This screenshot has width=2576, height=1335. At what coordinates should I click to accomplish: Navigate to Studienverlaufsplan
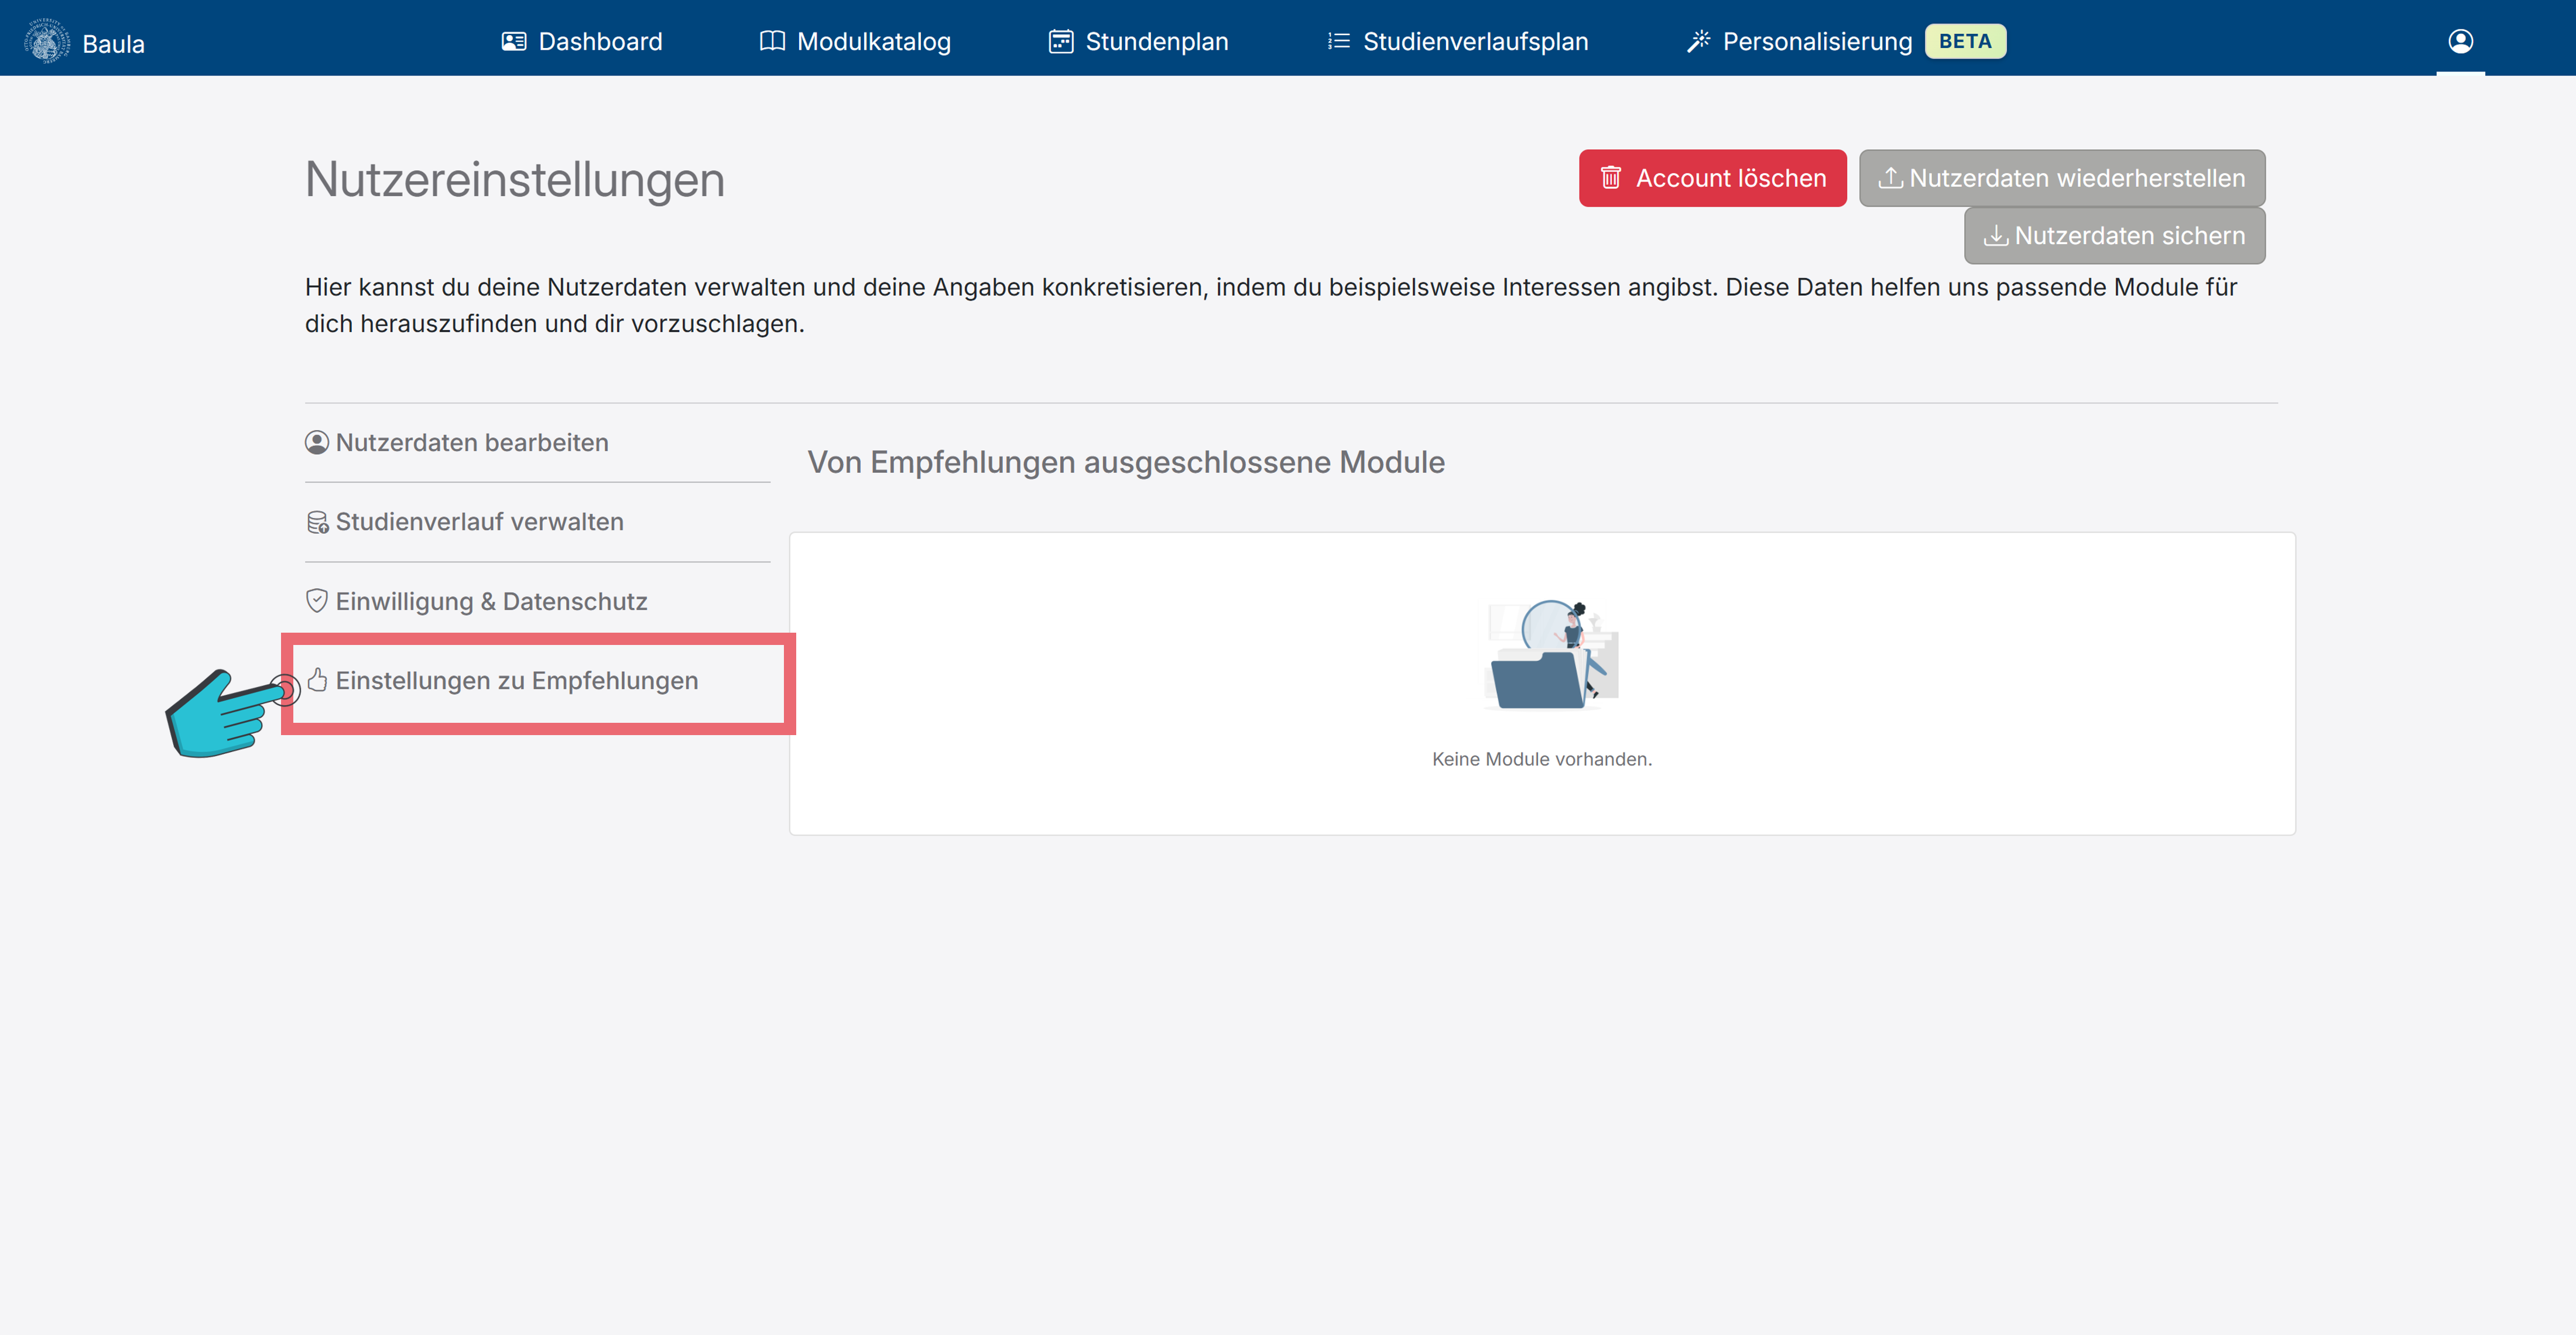1457,41
